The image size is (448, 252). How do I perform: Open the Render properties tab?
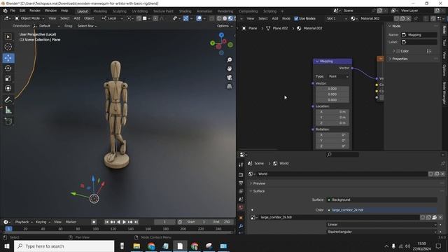pos(241,174)
